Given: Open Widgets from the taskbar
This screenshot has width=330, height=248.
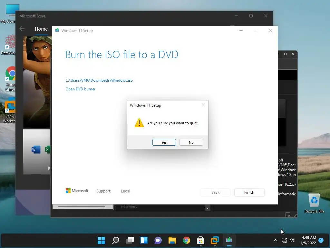Looking at the screenshot, I should tap(144, 240).
